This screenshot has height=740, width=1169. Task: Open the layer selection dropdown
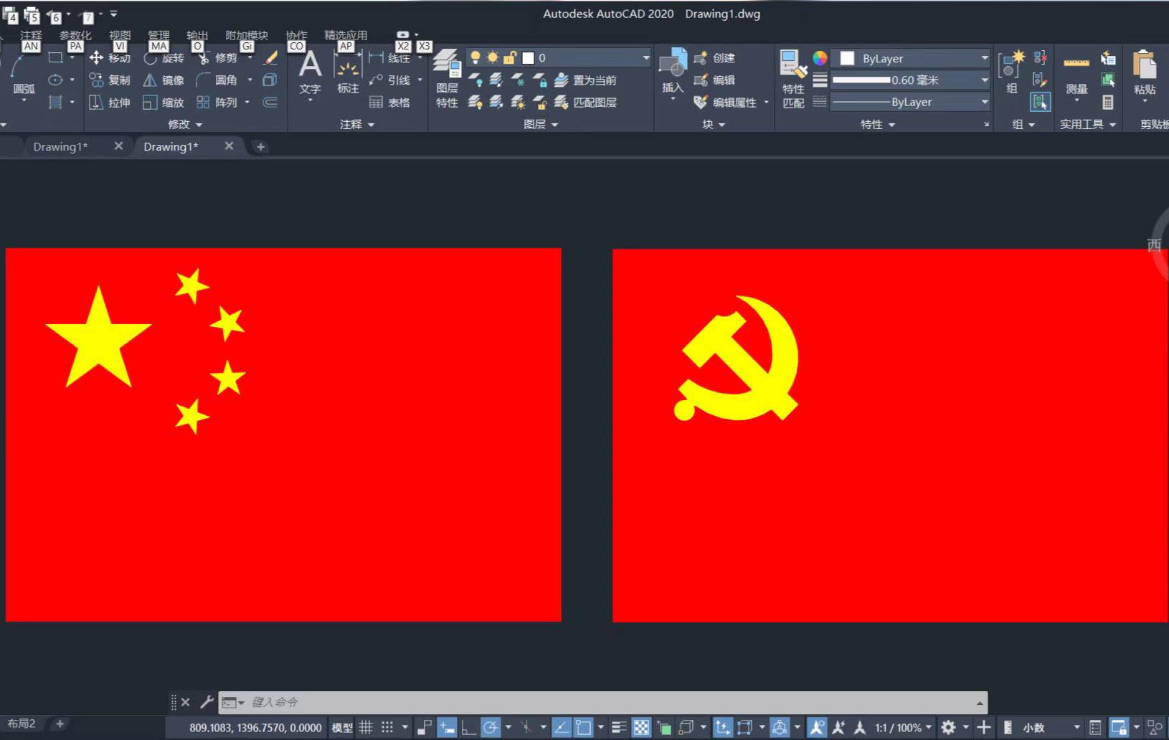click(645, 58)
